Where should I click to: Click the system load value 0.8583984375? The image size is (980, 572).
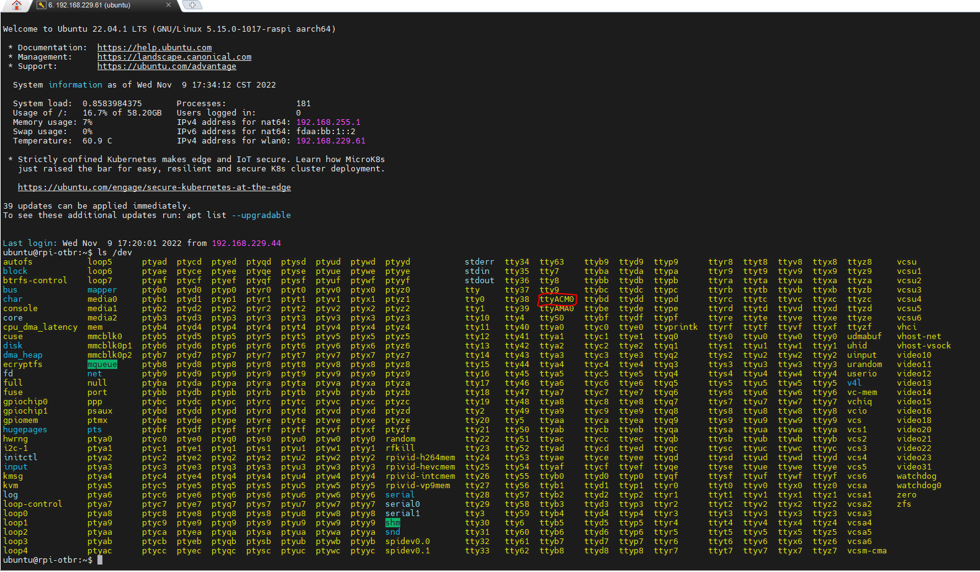[x=112, y=104]
